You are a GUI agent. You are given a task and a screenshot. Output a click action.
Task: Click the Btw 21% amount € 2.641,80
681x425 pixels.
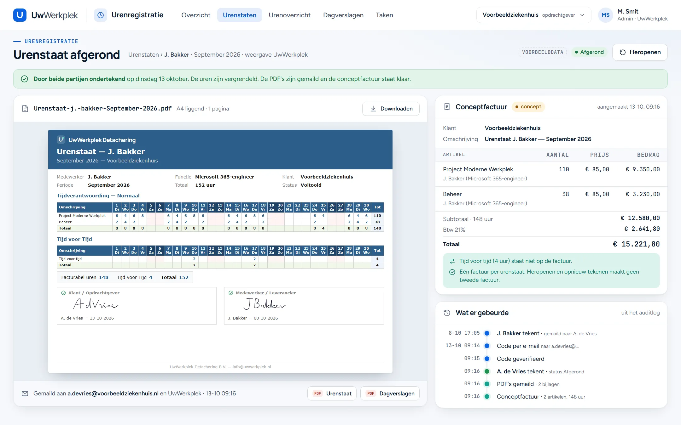[x=642, y=229]
